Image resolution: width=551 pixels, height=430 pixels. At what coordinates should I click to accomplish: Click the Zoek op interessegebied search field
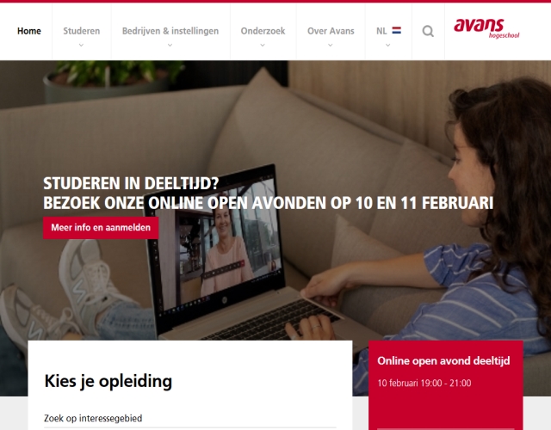point(190,419)
